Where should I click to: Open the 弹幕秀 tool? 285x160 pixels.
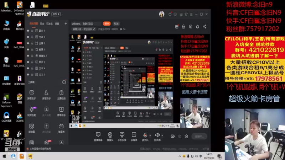(61, 128)
